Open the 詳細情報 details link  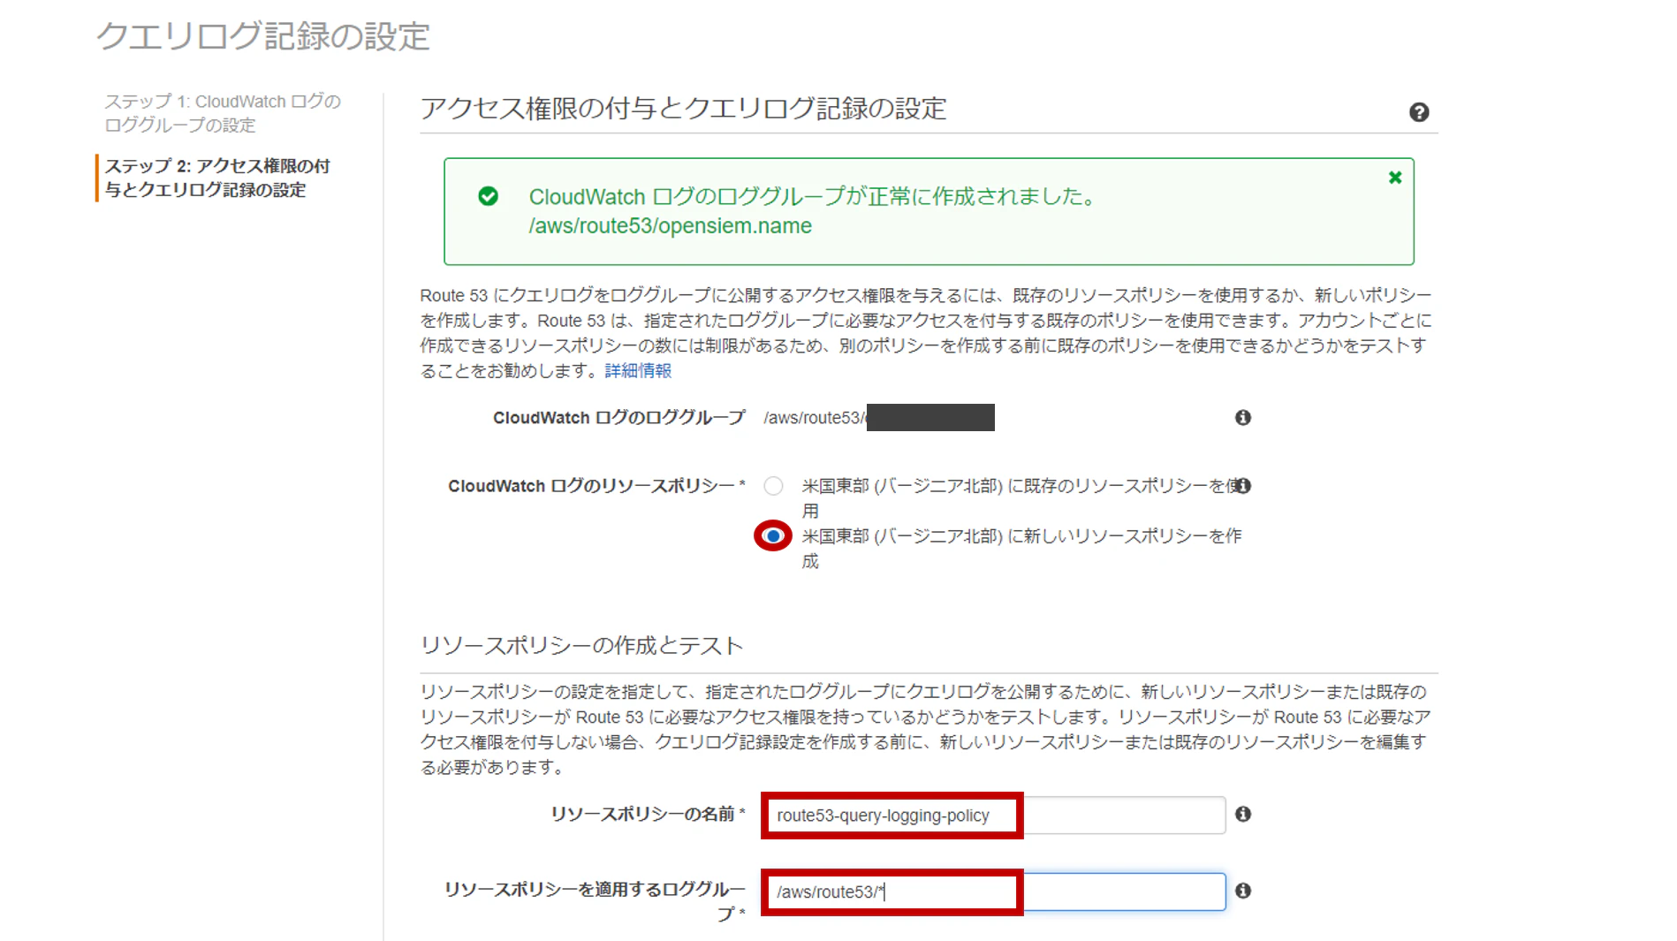coord(638,370)
